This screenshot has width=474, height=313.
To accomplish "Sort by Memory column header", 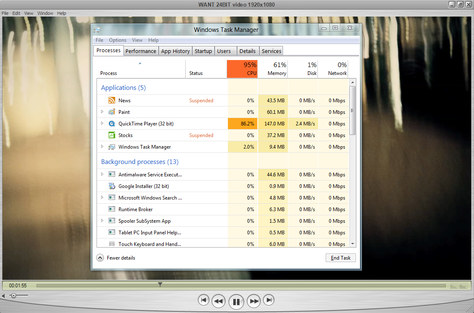I will (273, 69).
